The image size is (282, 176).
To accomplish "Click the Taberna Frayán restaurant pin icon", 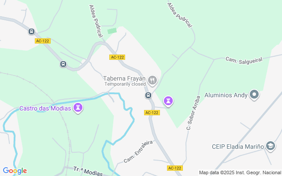I will 152,80.
